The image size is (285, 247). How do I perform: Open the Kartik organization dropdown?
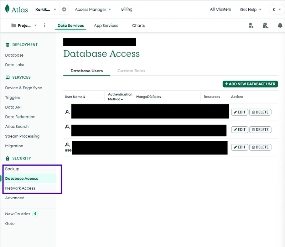click(x=46, y=10)
